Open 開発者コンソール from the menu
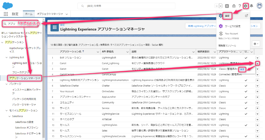Viewport: 265px width, 140px height. (227, 45)
